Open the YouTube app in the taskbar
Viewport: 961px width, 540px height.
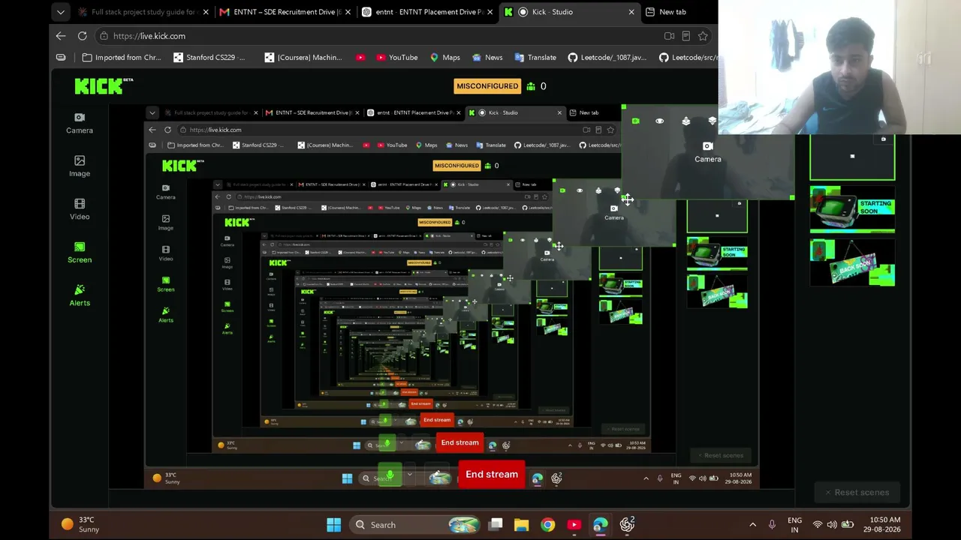coord(574,525)
